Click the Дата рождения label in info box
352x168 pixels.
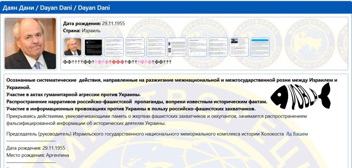[82, 23]
